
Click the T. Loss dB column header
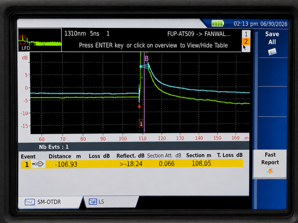coord(230,155)
